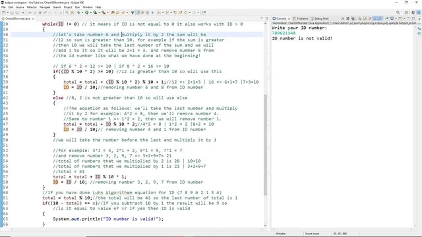Viewport: 422px width, 237px height.
Task: Click the Save toolbar icon
Action: click(x=12, y=13)
